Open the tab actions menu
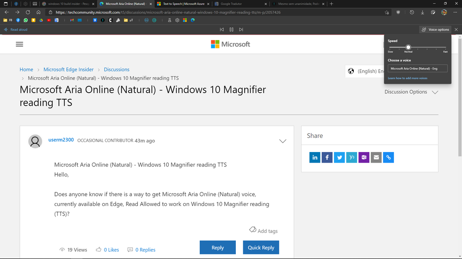This screenshot has height=259, width=462. (x=6, y=4)
